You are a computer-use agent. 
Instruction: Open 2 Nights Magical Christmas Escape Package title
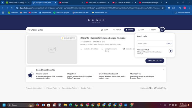(103, 38)
